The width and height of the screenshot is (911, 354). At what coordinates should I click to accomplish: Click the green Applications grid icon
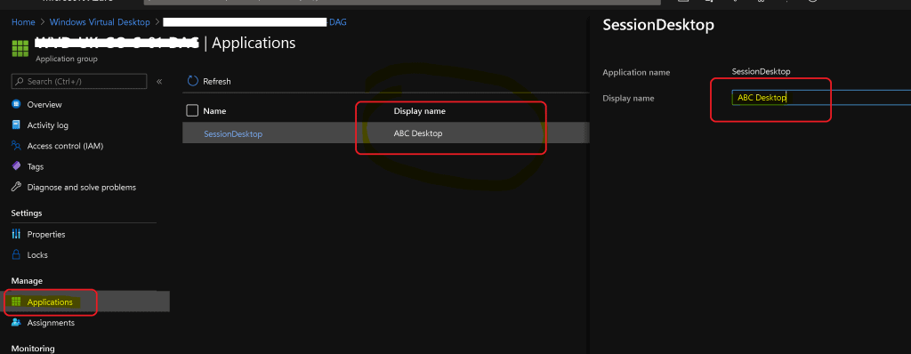[x=16, y=302]
